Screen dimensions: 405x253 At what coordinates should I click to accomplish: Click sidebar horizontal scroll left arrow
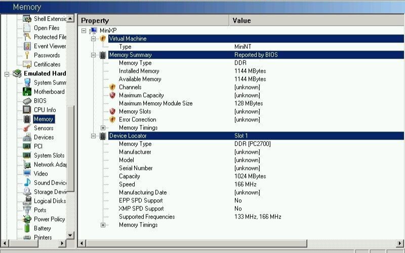pyautogui.click(x=5, y=243)
